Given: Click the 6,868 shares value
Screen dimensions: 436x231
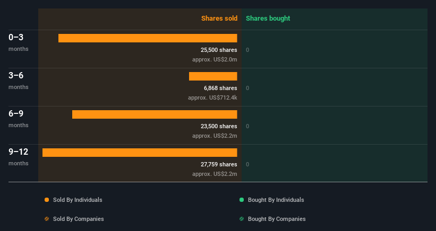Looking at the screenshot, I should 220,88.
